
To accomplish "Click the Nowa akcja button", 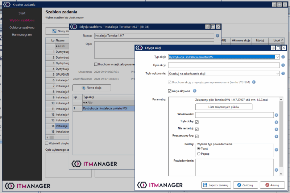I will (92, 88).
